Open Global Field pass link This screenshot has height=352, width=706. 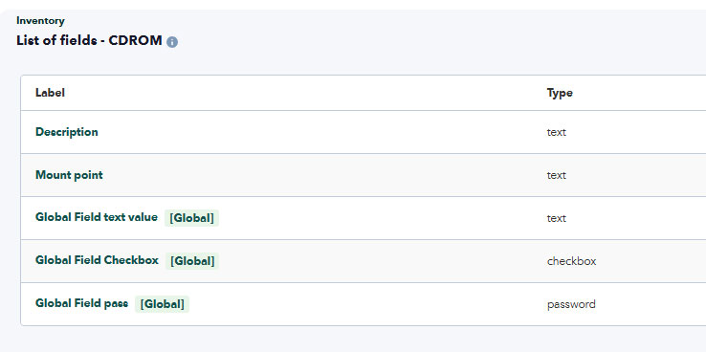81,303
